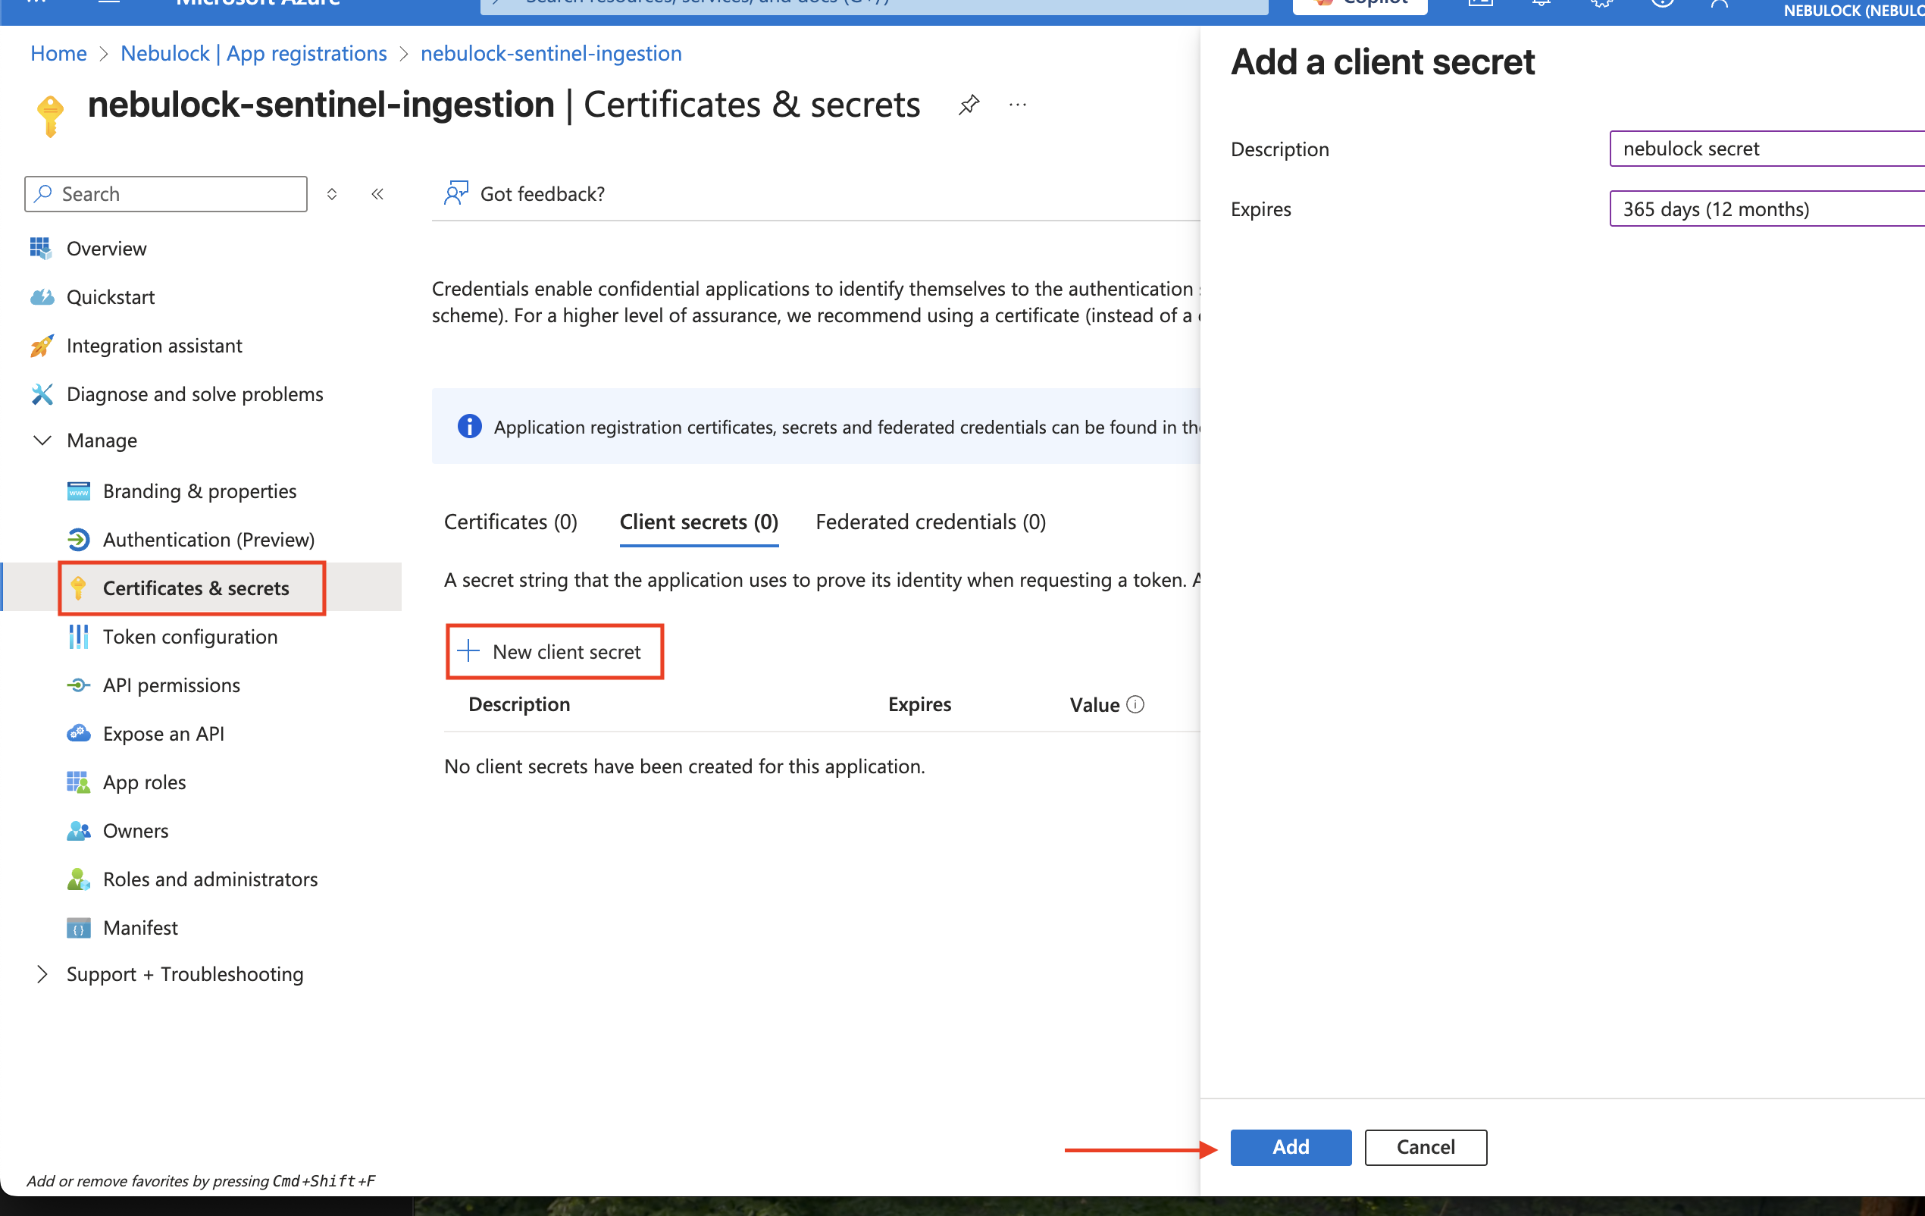Click the Value info icon
1925x1216 pixels.
tap(1135, 704)
